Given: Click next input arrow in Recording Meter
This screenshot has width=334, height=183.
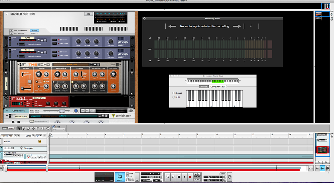Looking at the screenshot, I should tap(237, 26).
